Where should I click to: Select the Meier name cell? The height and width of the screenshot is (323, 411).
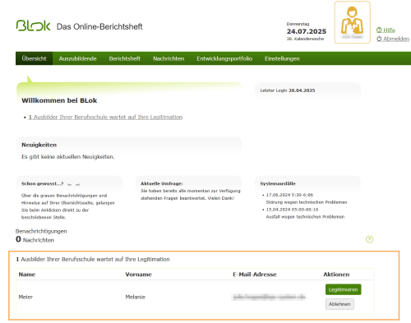pyautogui.click(x=25, y=297)
